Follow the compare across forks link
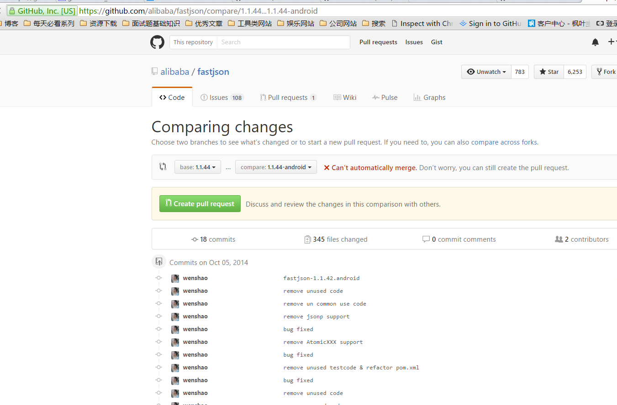 click(504, 142)
